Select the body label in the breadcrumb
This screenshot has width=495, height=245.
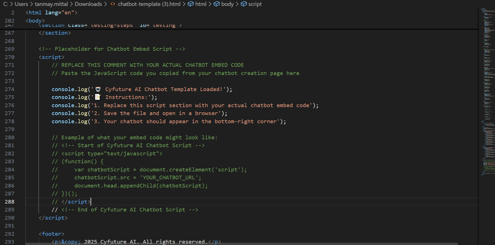click(x=227, y=4)
